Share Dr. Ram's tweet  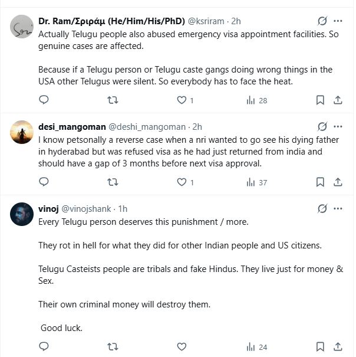tap(338, 100)
